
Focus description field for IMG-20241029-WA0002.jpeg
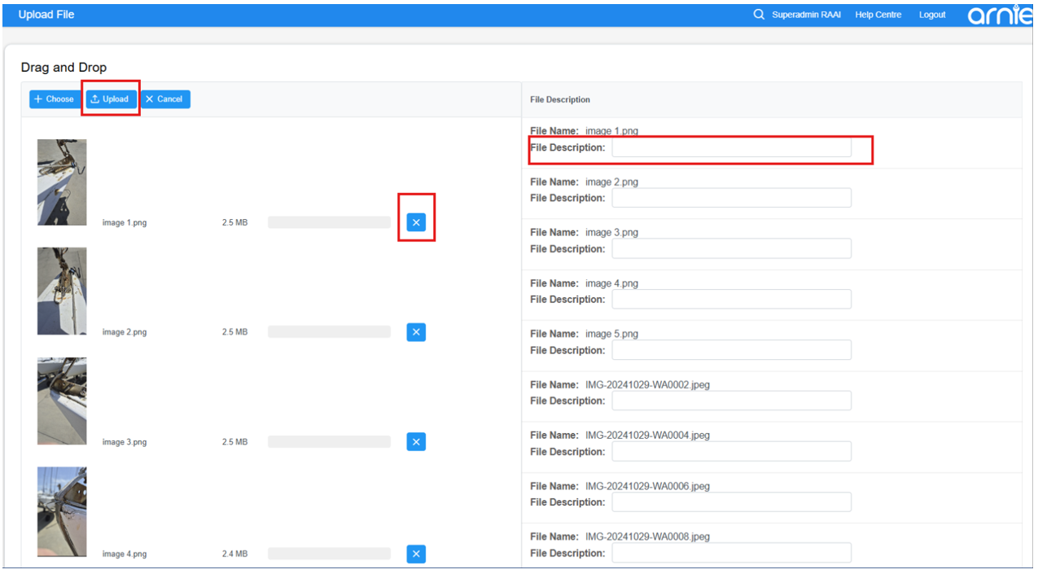[x=731, y=401]
